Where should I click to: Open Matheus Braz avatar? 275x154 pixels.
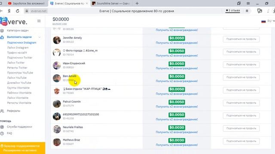[57, 142]
